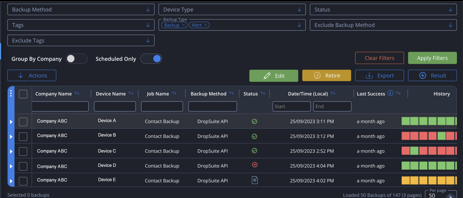Open the Exclude Tags dropdown
The width and height of the screenshot is (463, 198).
point(81,40)
